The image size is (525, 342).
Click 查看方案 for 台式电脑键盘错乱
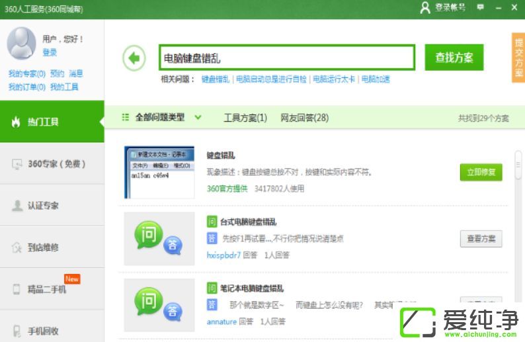(x=481, y=239)
